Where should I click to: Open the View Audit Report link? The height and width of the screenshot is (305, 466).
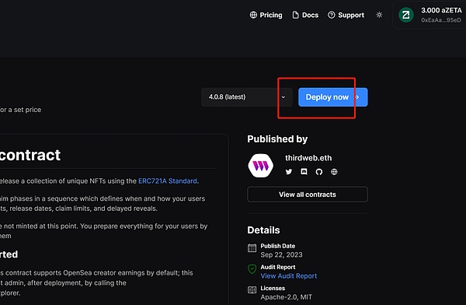coord(289,276)
